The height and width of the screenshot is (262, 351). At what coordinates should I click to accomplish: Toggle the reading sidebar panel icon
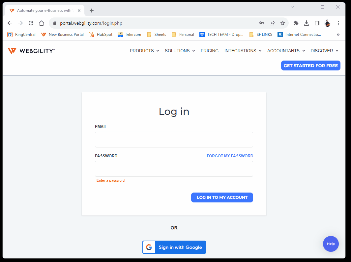317,23
